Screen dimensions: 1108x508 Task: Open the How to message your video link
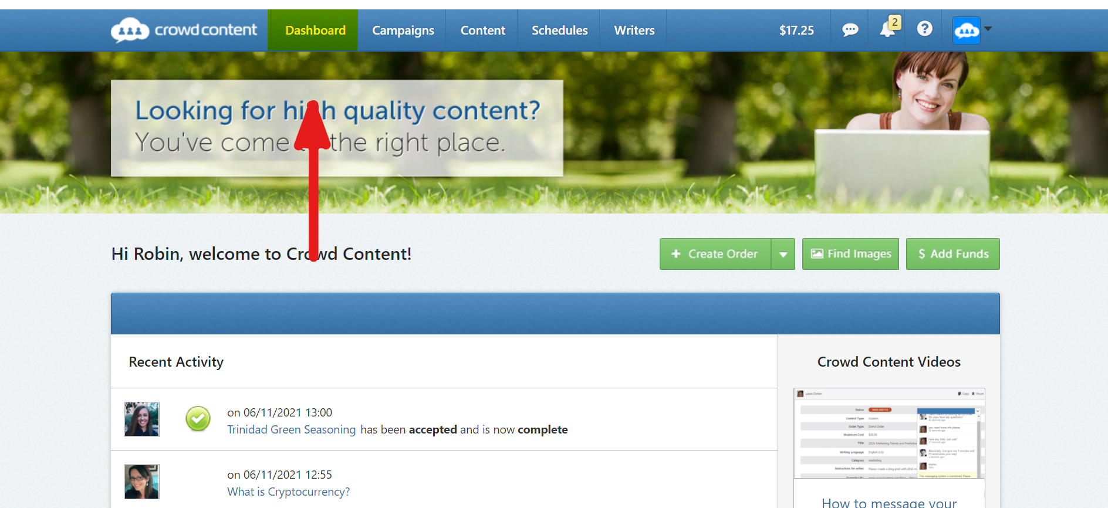(x=889, y=502)
